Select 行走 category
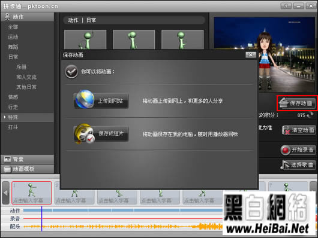Viewport: 318px width, 238px height. [x=13, y=107]
